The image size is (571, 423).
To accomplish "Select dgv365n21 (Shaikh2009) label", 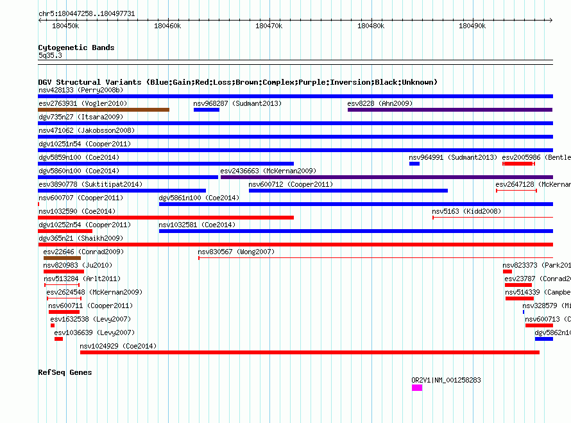I will (x=81, y=238).
